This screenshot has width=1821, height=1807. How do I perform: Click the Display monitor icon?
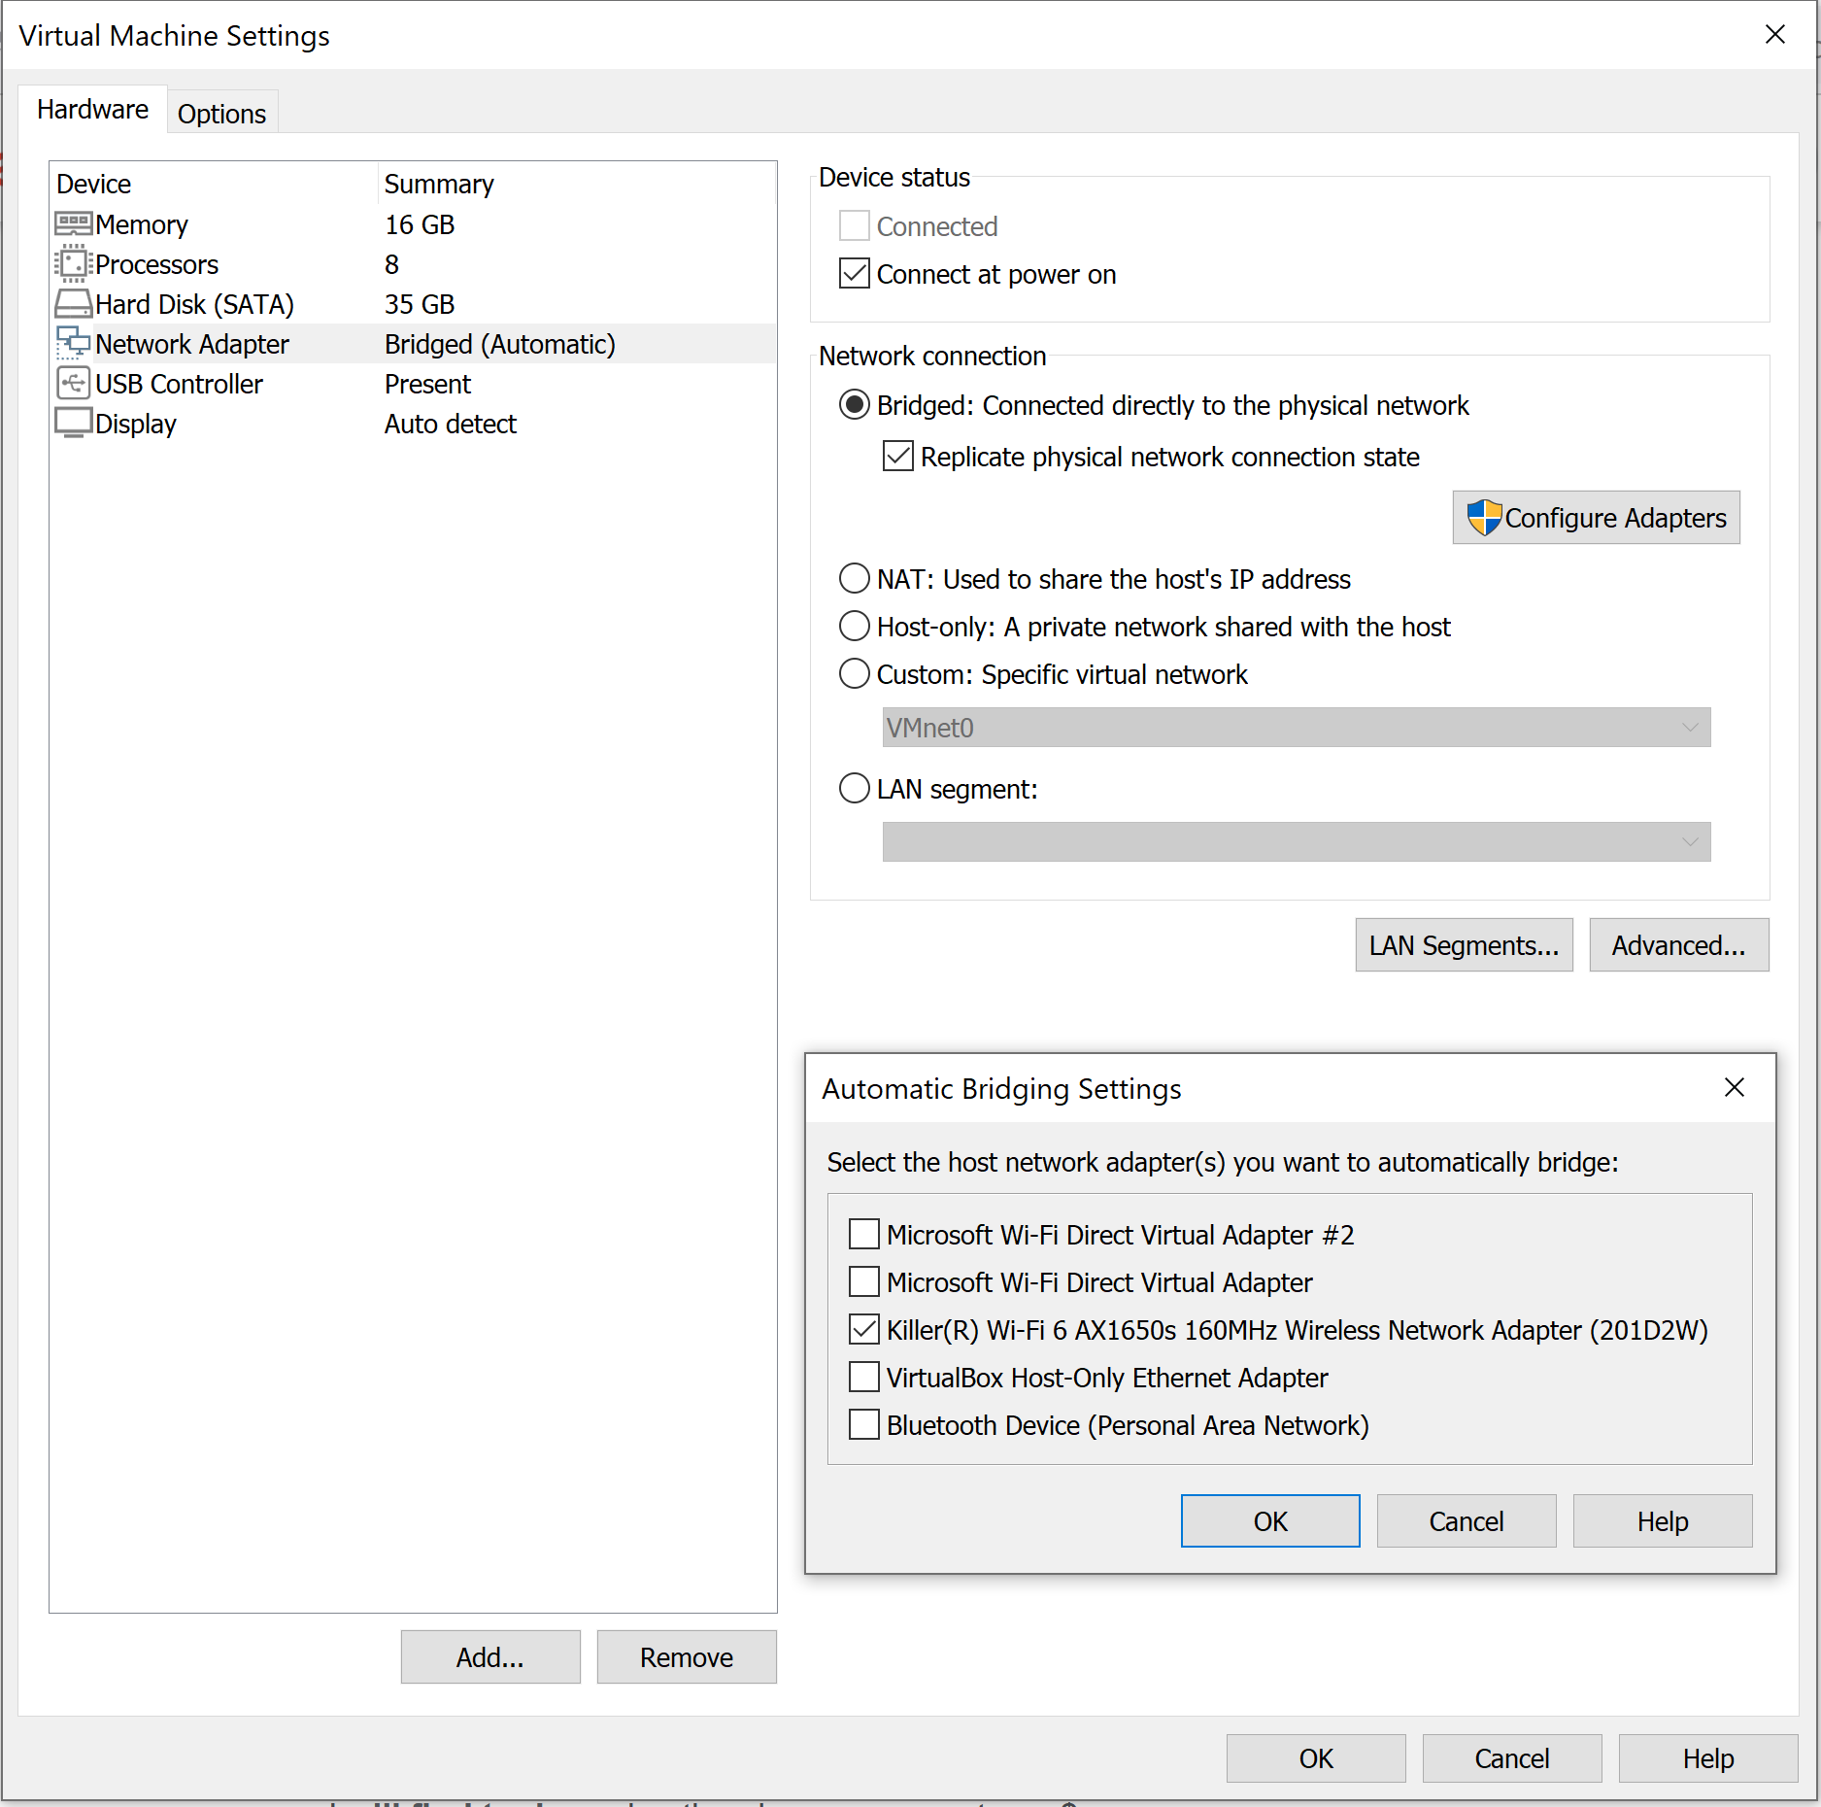click(x=73, y=424)
